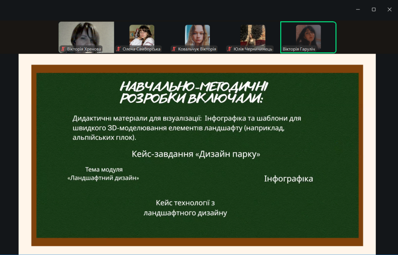
Task: Click muted microphone icon beside Вікторія Хренова
Action: (x=63, y=49)
